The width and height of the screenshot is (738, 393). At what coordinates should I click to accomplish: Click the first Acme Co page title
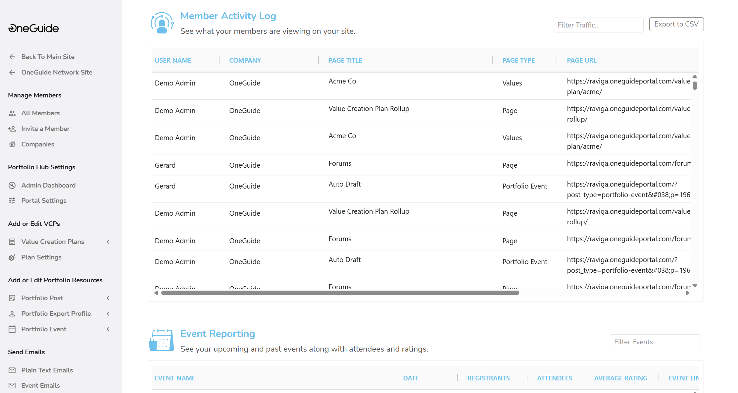coord(342,81)
